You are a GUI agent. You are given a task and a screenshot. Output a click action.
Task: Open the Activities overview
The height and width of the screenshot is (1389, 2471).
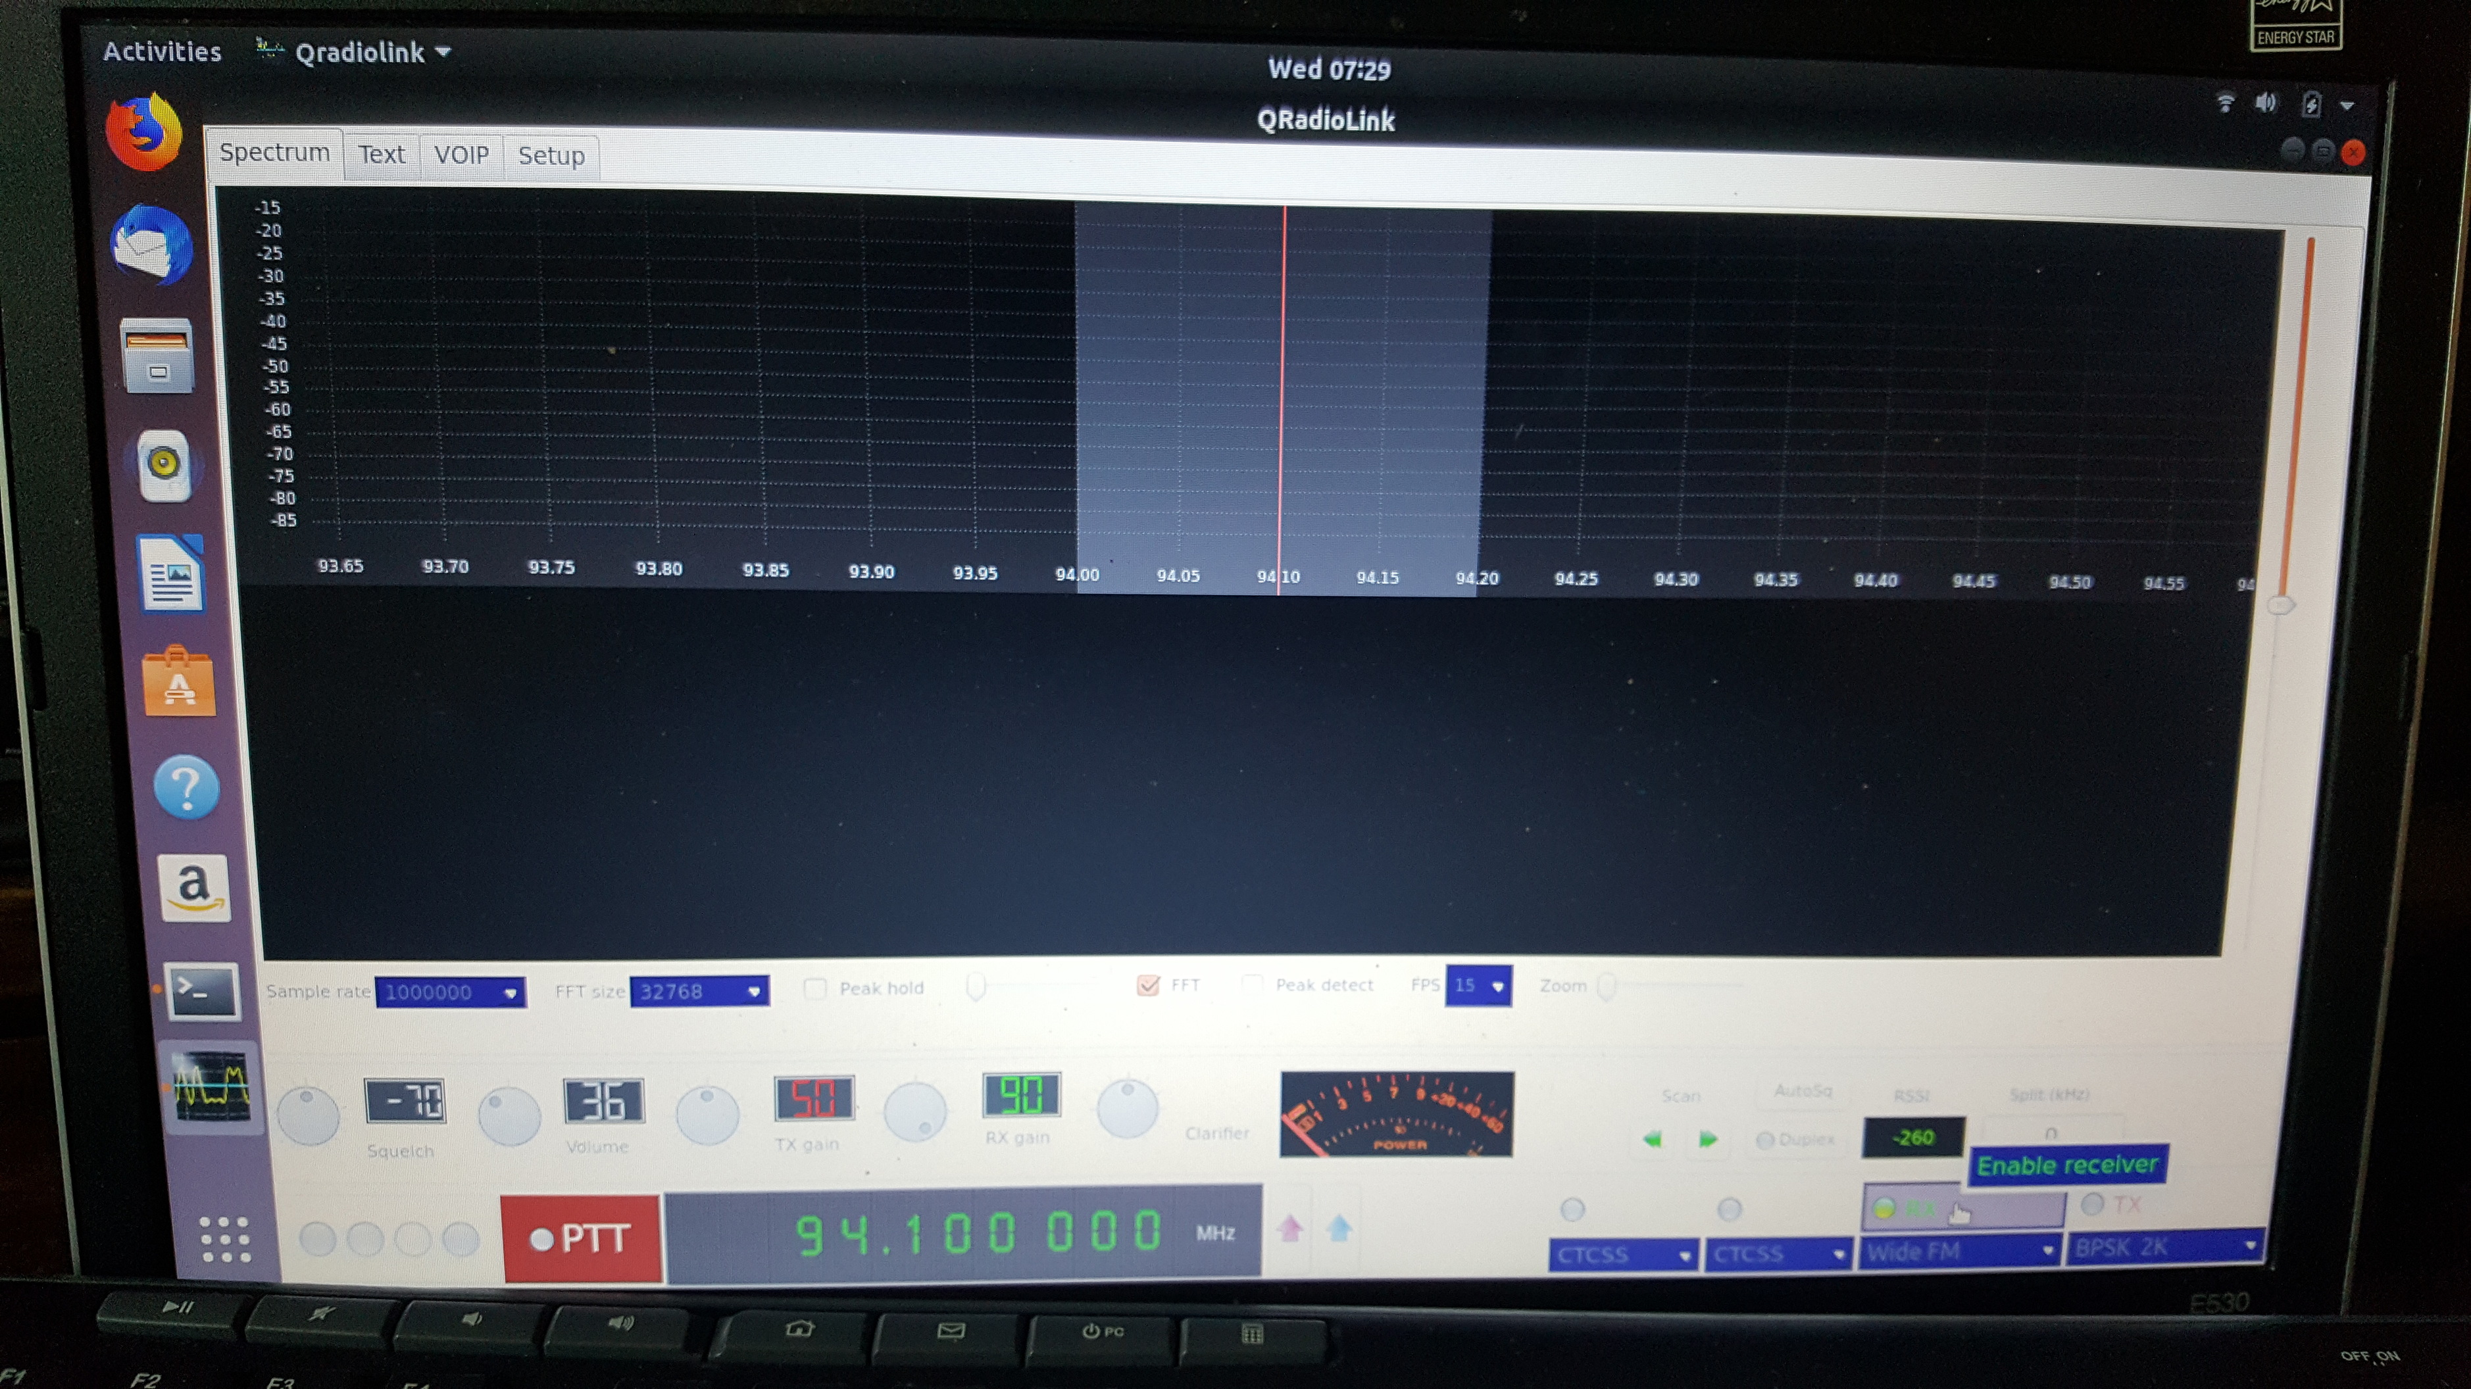[162, 51]
